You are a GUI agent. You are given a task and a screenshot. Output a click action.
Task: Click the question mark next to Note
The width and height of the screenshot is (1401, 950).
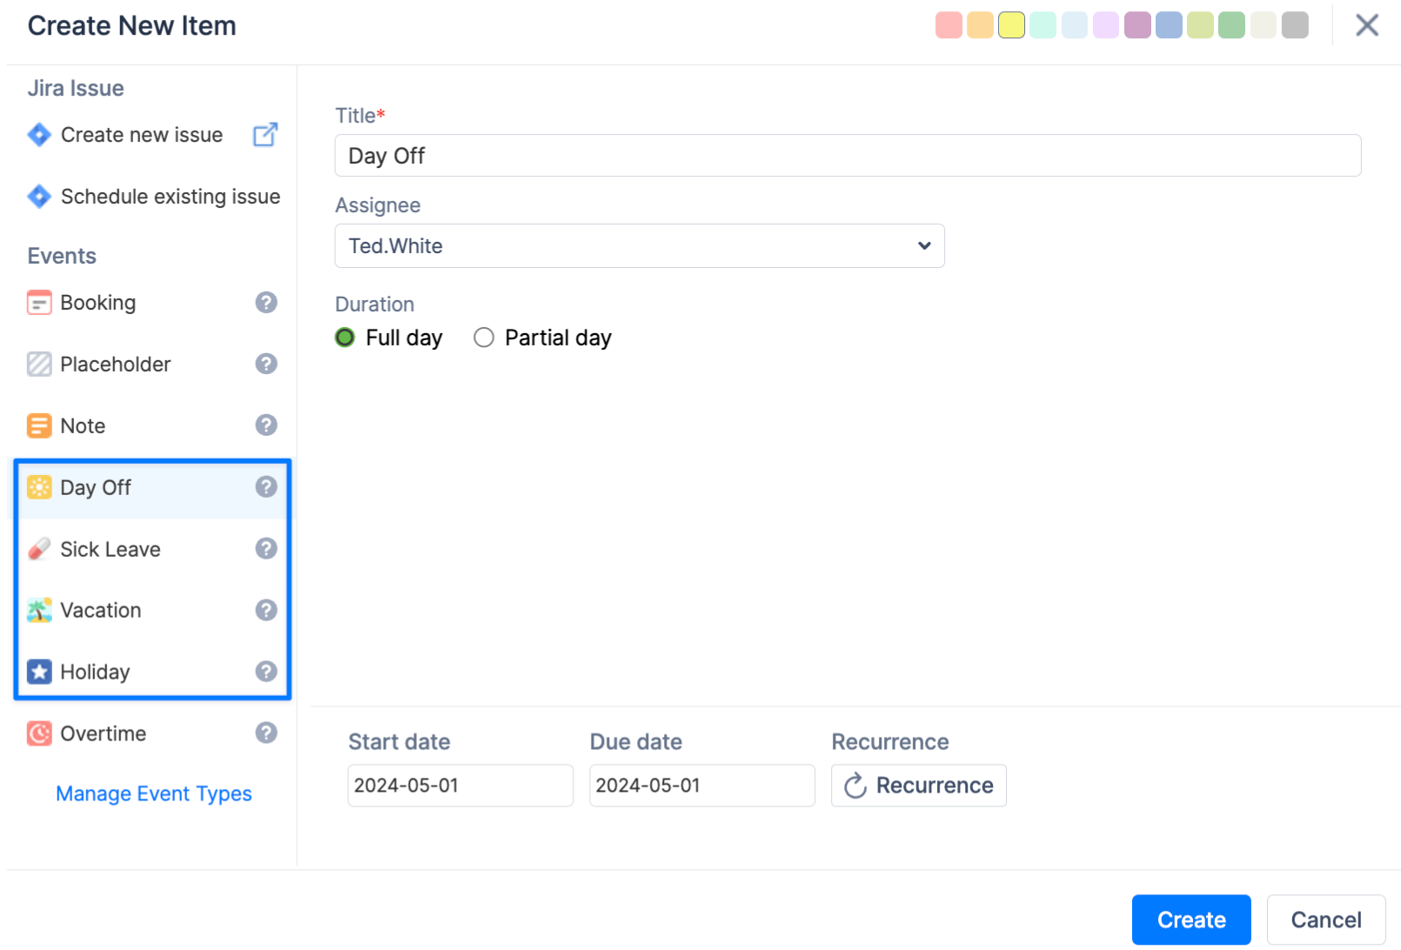point(266,425)
